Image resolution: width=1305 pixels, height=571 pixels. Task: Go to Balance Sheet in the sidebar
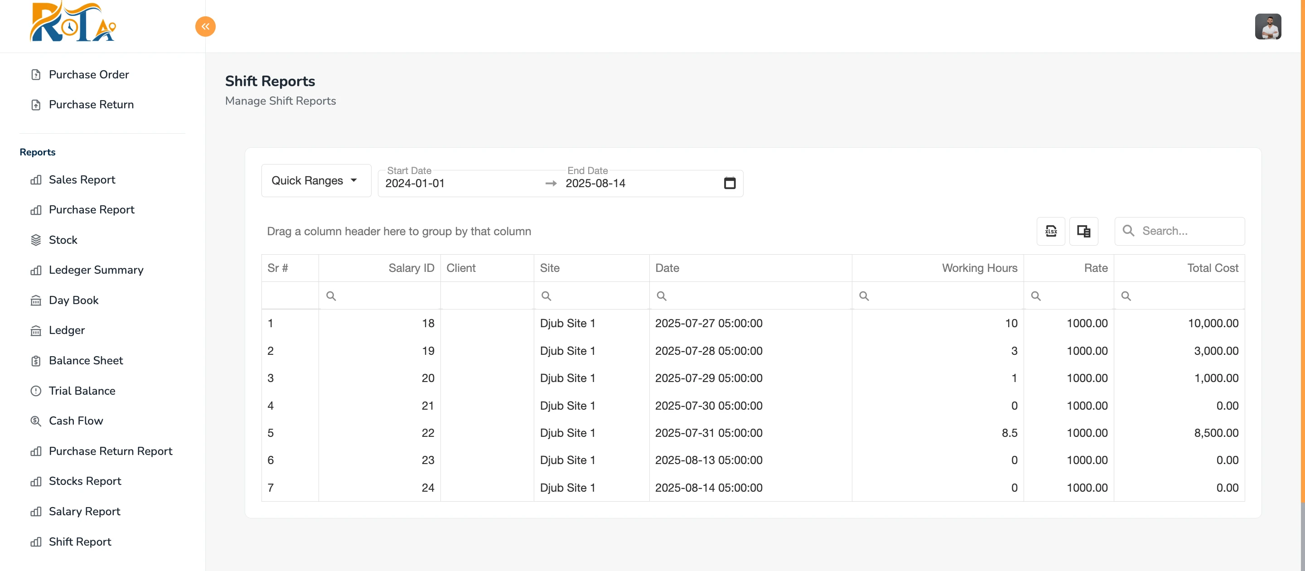pyautogui.click(x=86, y=360)
